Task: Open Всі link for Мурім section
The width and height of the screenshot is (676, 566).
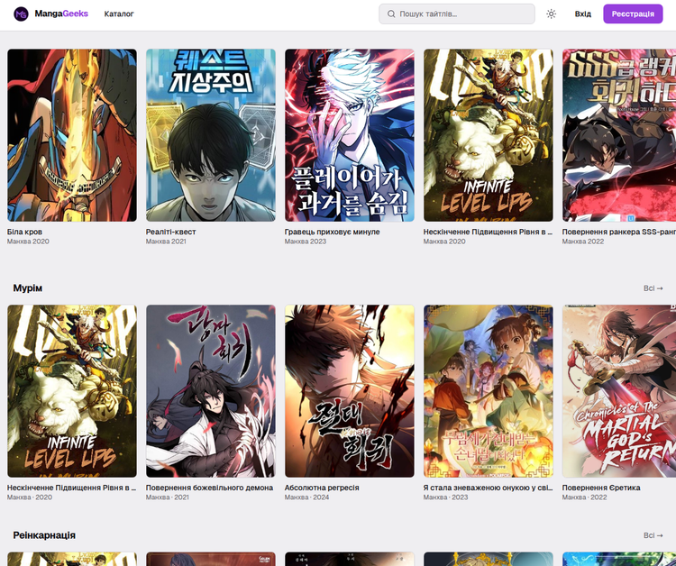Action: (653, 288)
